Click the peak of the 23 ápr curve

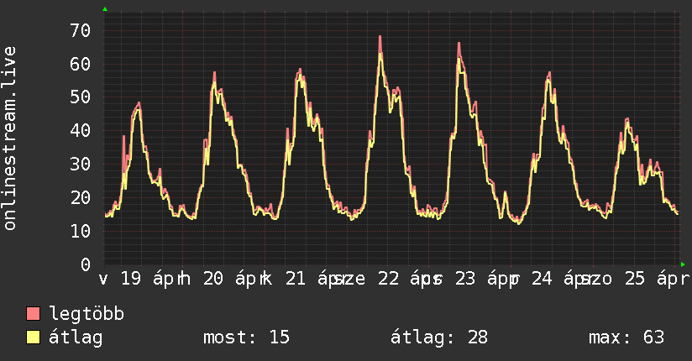(x=459, y=44)
